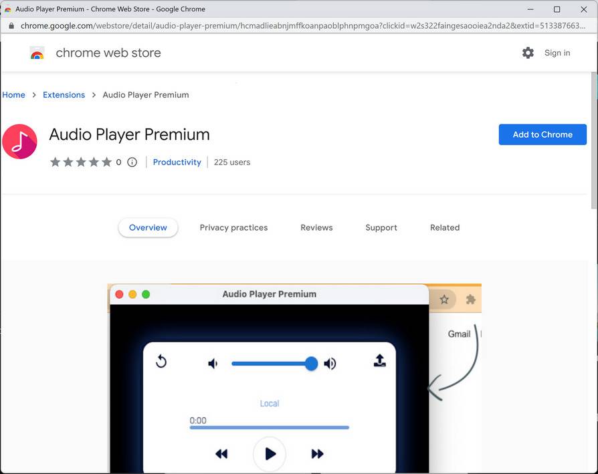This screenshot has width=598, height=474.
Task: Click the preview window title Audio Player Premium
Action: 270,294
